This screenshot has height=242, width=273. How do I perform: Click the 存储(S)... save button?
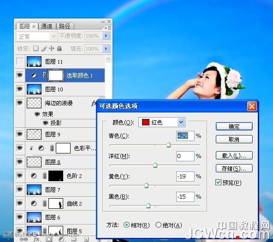coord(234,168)
